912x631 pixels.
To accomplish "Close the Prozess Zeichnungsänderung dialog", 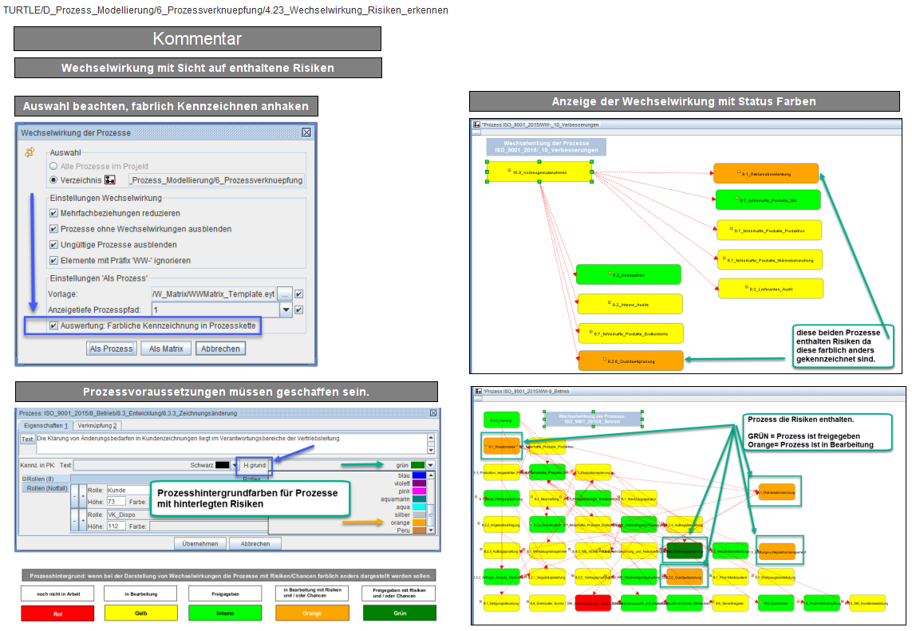I will tap(433, 413).
